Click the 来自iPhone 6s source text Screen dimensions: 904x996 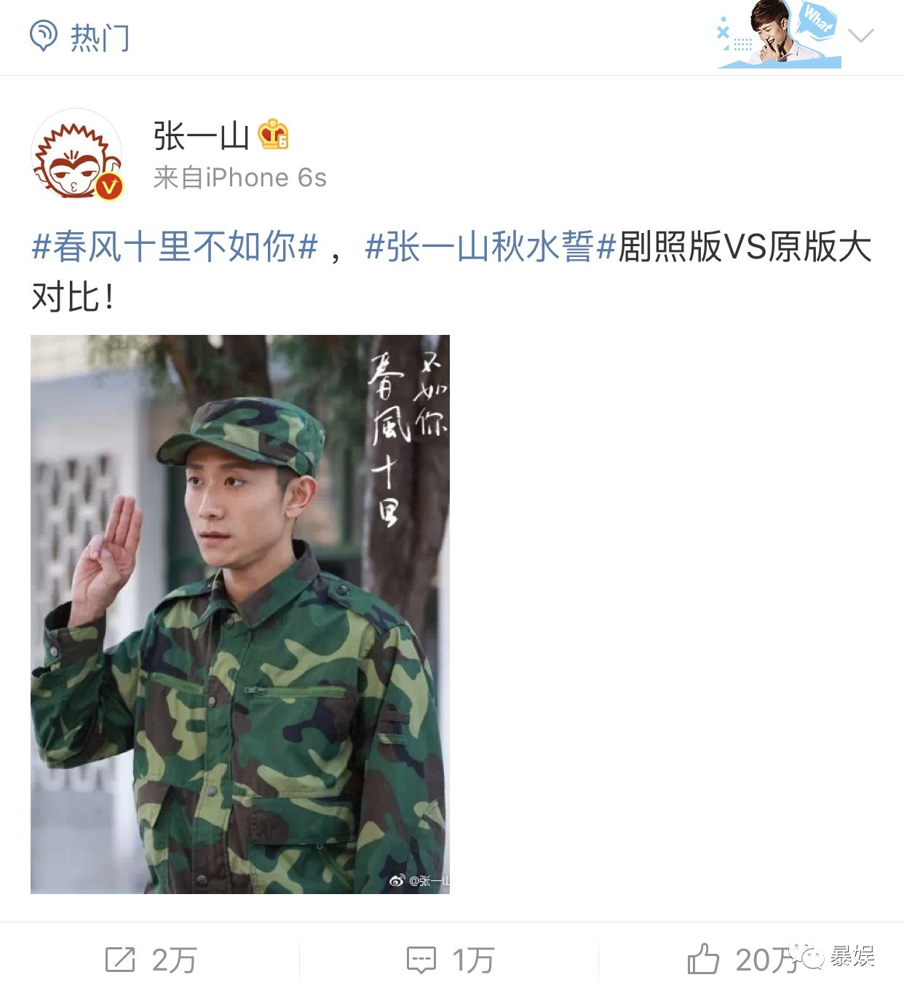coord(239,178)
